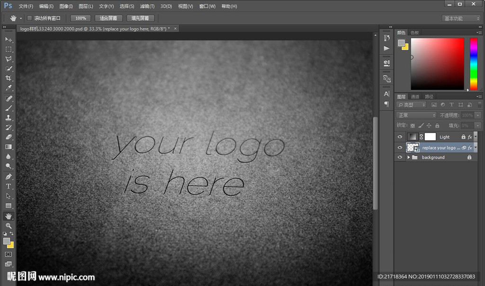Enable scroll all windows checkbox
This screenshot has width=485, height=286.
tap(30, 18)
